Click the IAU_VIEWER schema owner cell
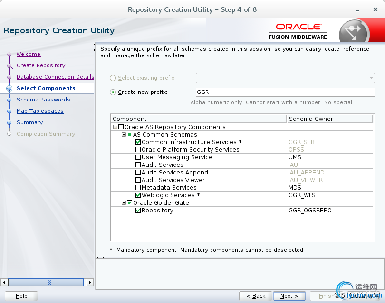This screenshot has height=303, width=385. [x=330, y=180]
